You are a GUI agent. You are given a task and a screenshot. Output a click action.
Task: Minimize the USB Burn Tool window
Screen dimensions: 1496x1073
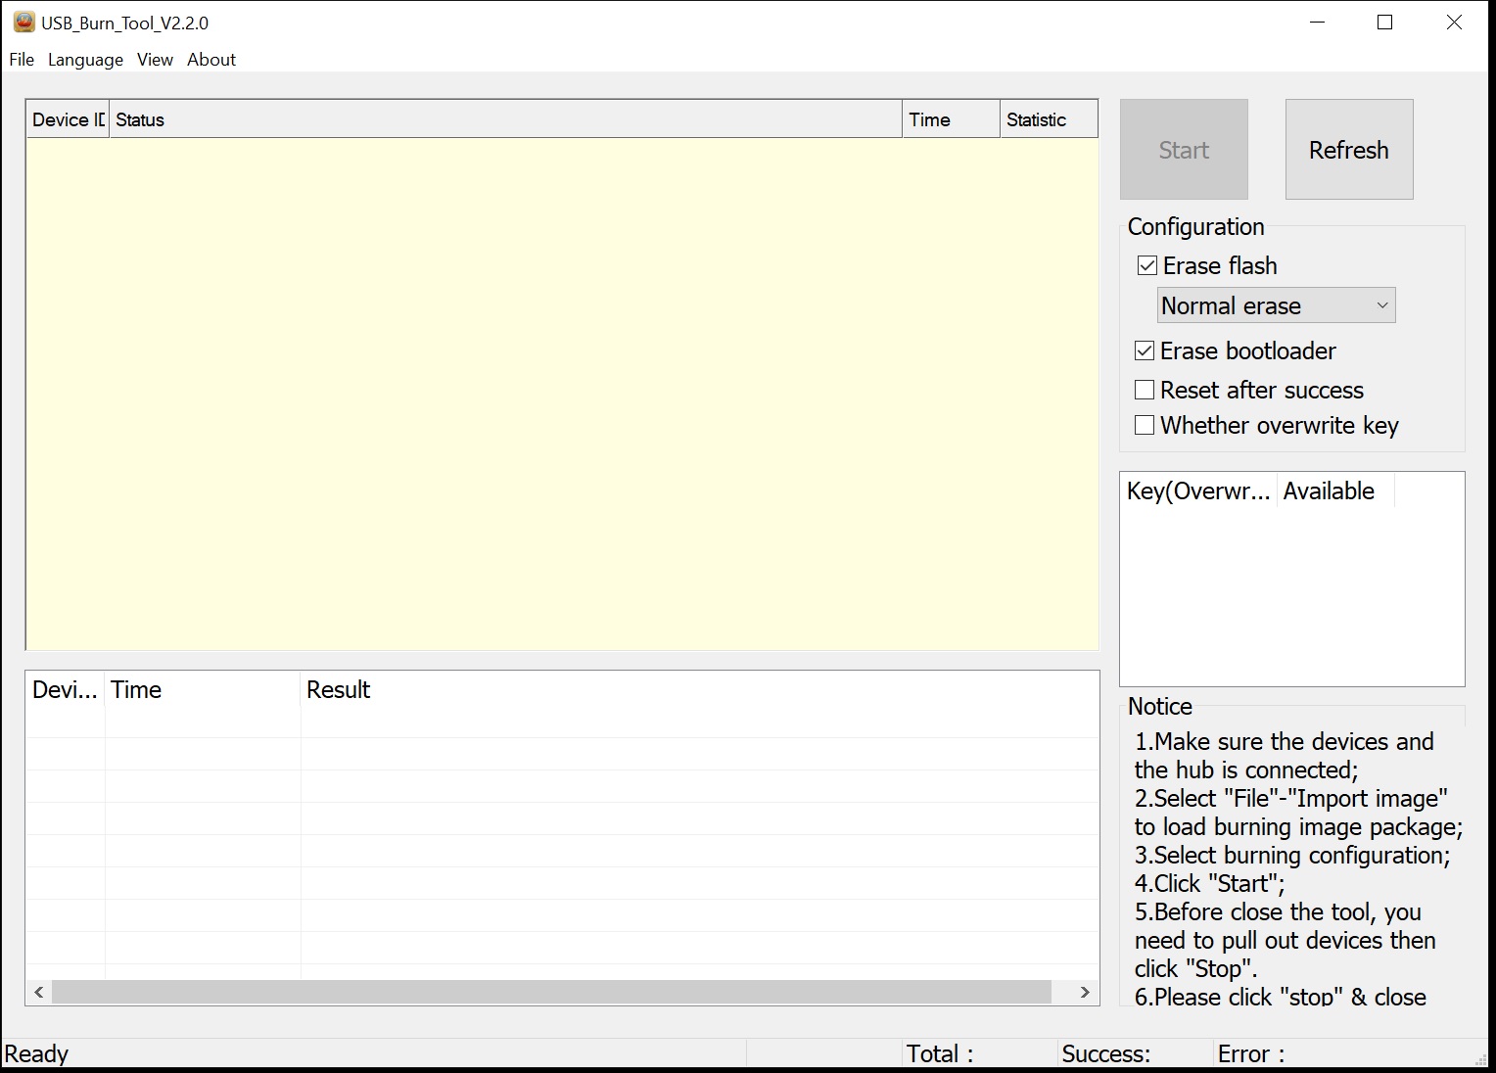coord(1317,23)
